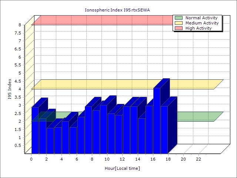Click the yellow Medium Activity legend swatch

[x=178, y=23]
